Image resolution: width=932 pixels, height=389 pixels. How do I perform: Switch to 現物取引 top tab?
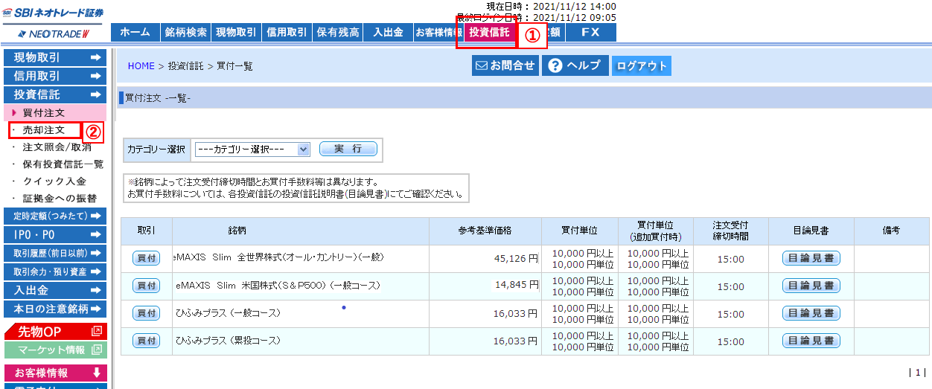(236, 33)
